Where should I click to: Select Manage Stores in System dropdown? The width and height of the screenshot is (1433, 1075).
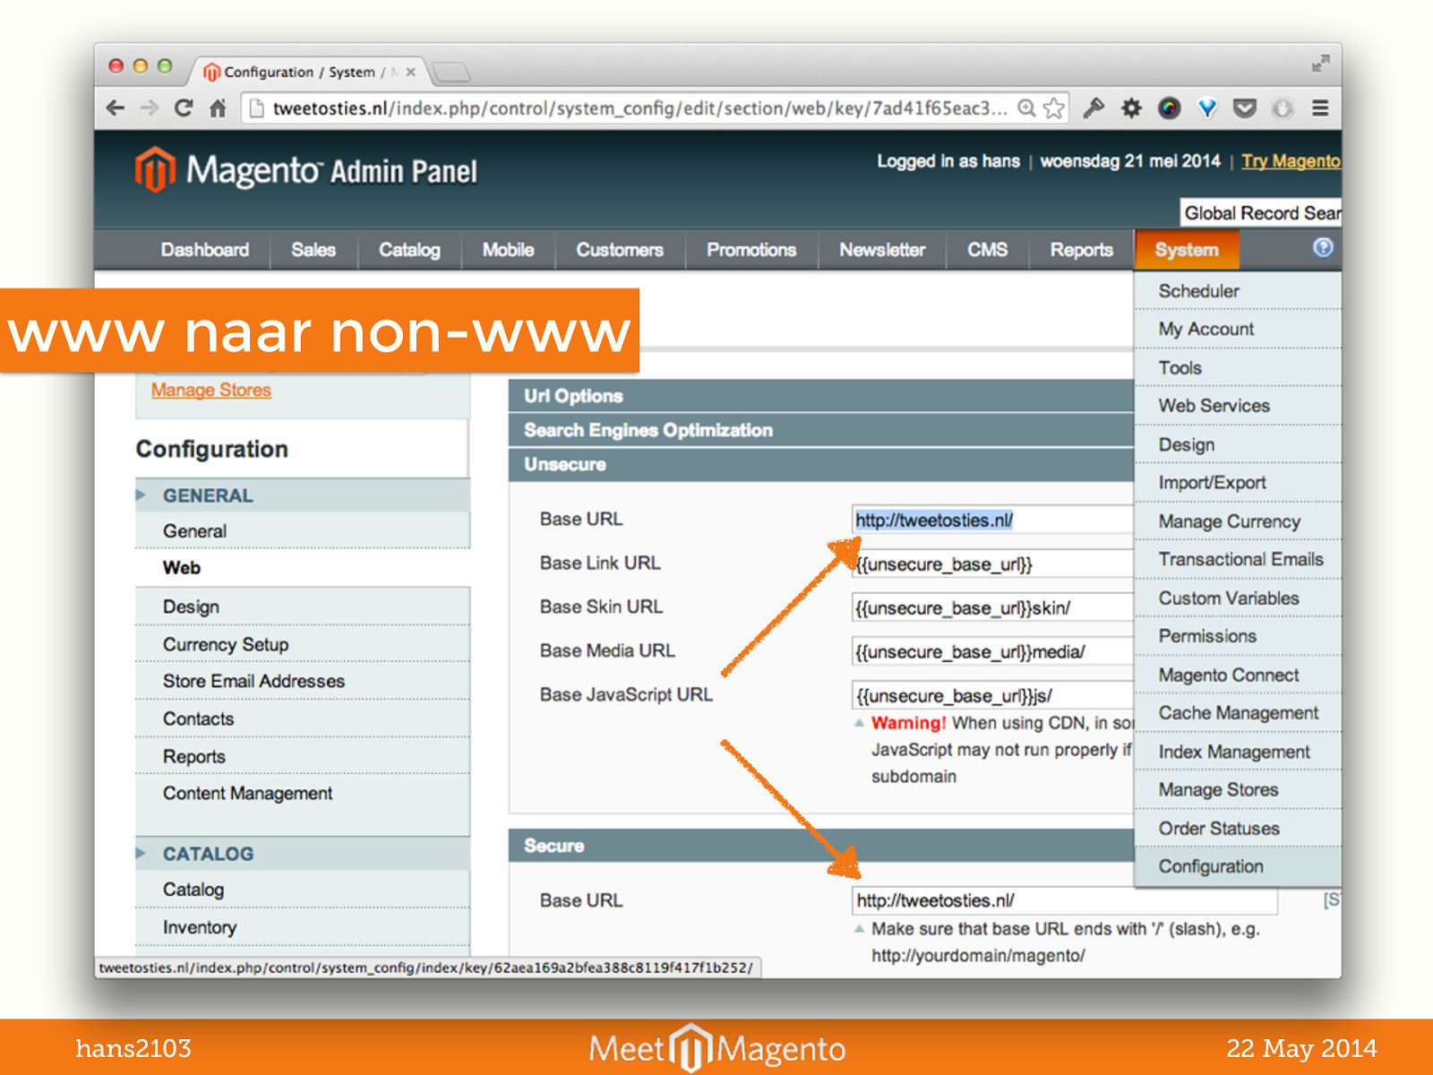point(1238,790)
